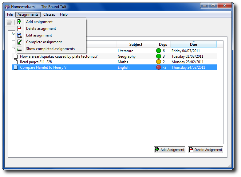Click the magnifier Edit assignment menu icon
This screenshot has width=241, height=177.
coord(19,35)
